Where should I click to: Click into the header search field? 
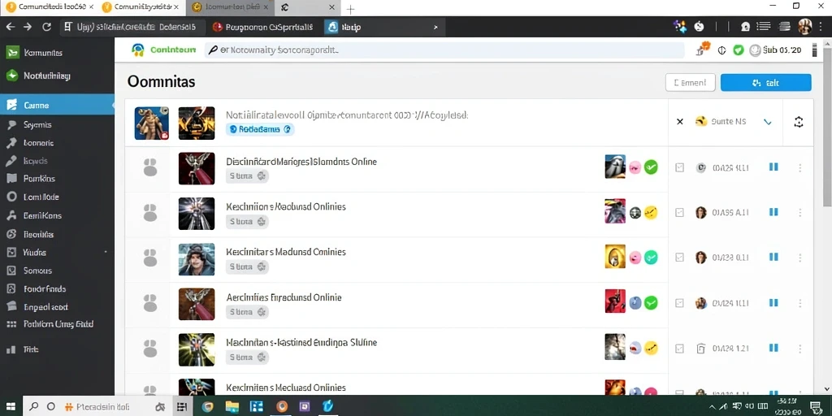pos(444,50)
